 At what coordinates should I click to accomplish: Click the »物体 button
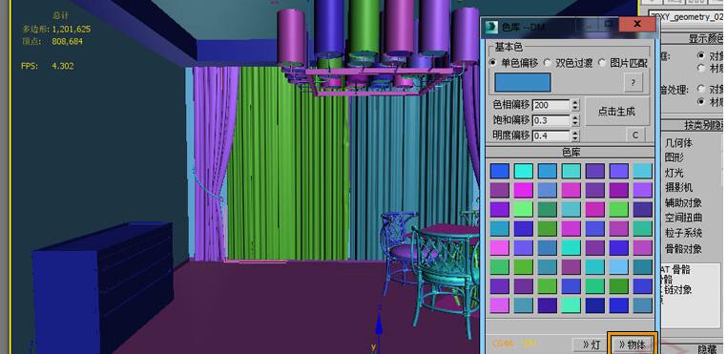[632, 344]
